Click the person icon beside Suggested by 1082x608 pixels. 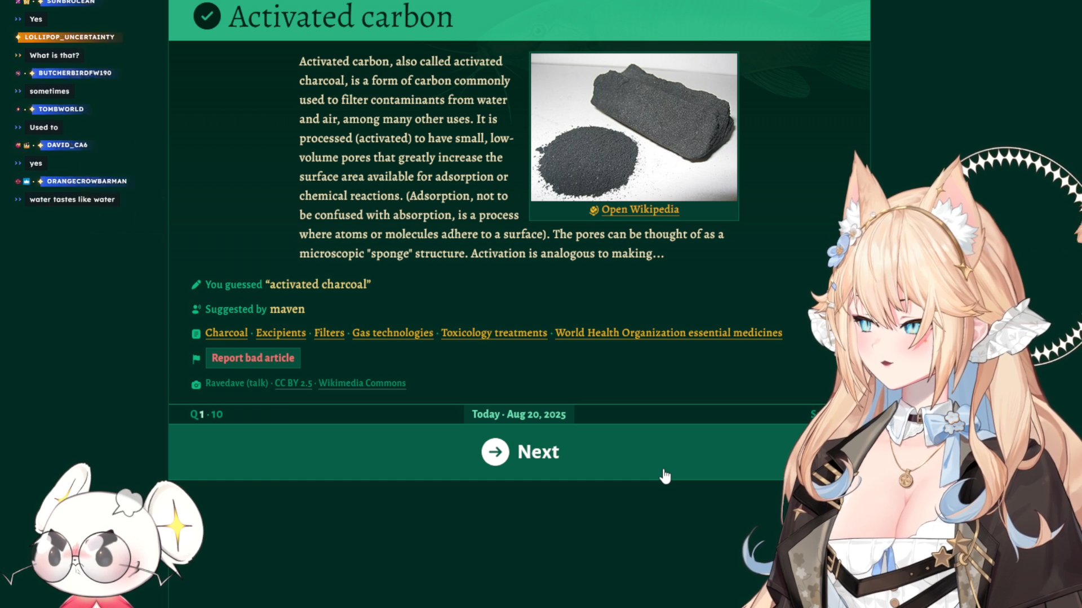196,309
